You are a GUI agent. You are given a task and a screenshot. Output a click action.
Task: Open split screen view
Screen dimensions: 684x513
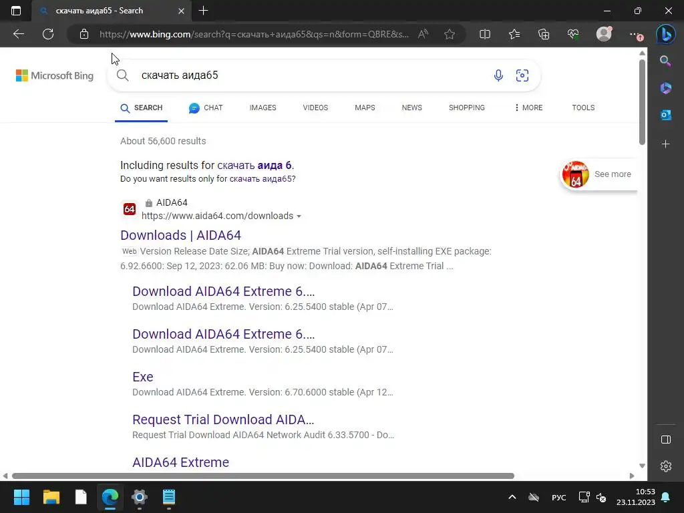click(485, 34)
